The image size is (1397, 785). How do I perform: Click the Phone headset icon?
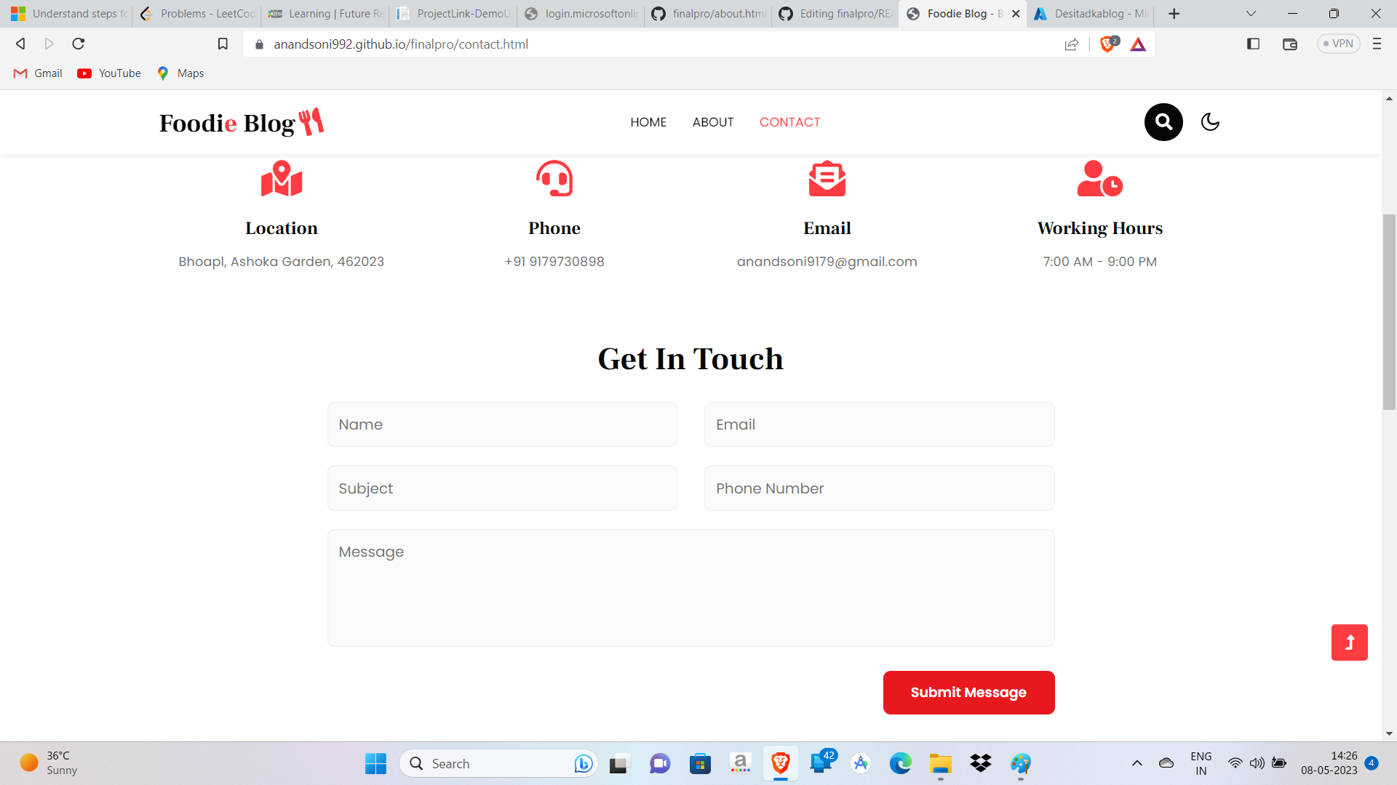pyautogui.click(x=554, y=178)
